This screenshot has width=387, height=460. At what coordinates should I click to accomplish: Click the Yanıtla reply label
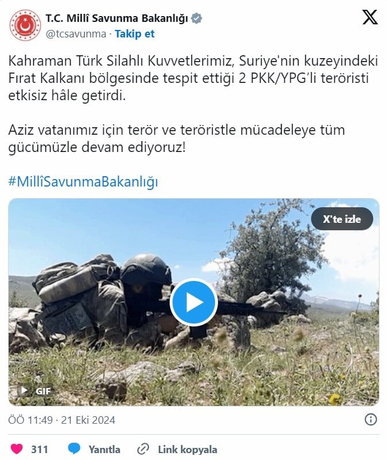[104, 449]
